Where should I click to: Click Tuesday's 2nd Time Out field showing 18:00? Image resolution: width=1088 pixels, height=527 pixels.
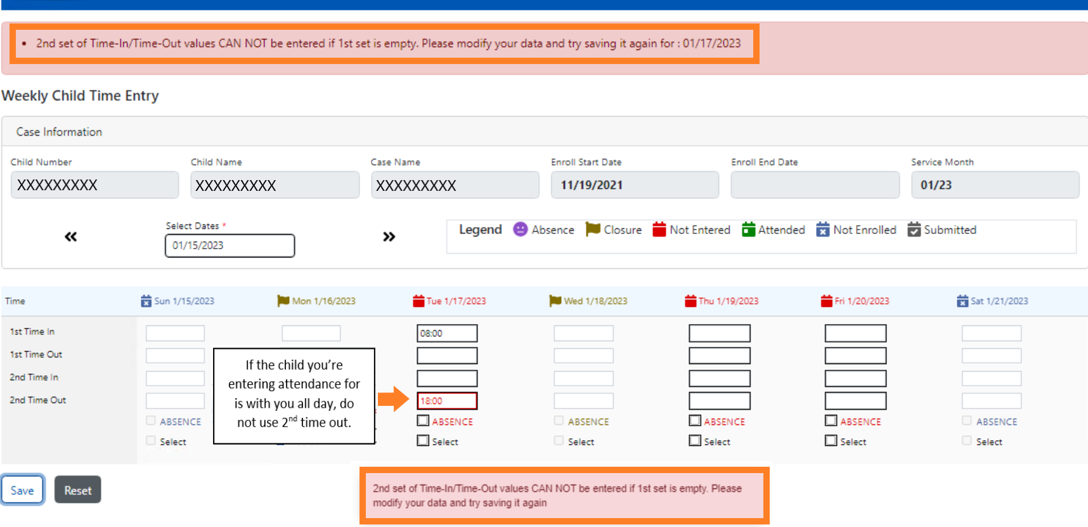tap(447, 401)
